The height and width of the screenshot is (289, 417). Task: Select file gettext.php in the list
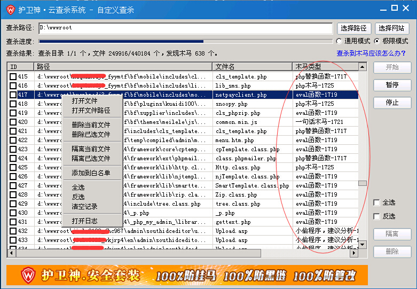(233, 222)
